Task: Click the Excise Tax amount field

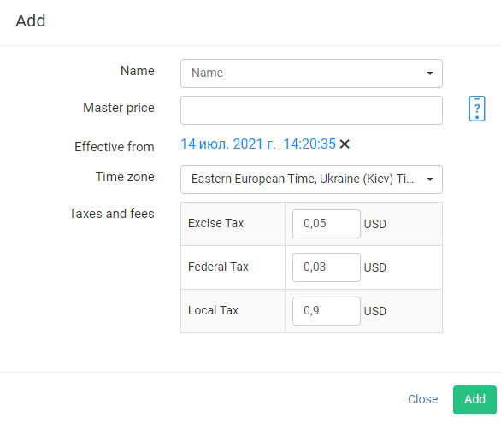Action: click(x=327, y=224)
